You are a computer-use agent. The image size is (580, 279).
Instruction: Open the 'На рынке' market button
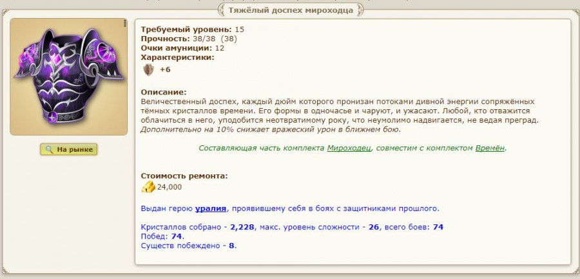click(x=69, y=149)
